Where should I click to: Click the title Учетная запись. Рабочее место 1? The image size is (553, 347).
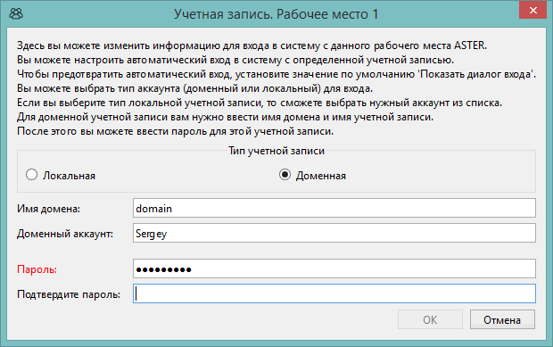276,14
